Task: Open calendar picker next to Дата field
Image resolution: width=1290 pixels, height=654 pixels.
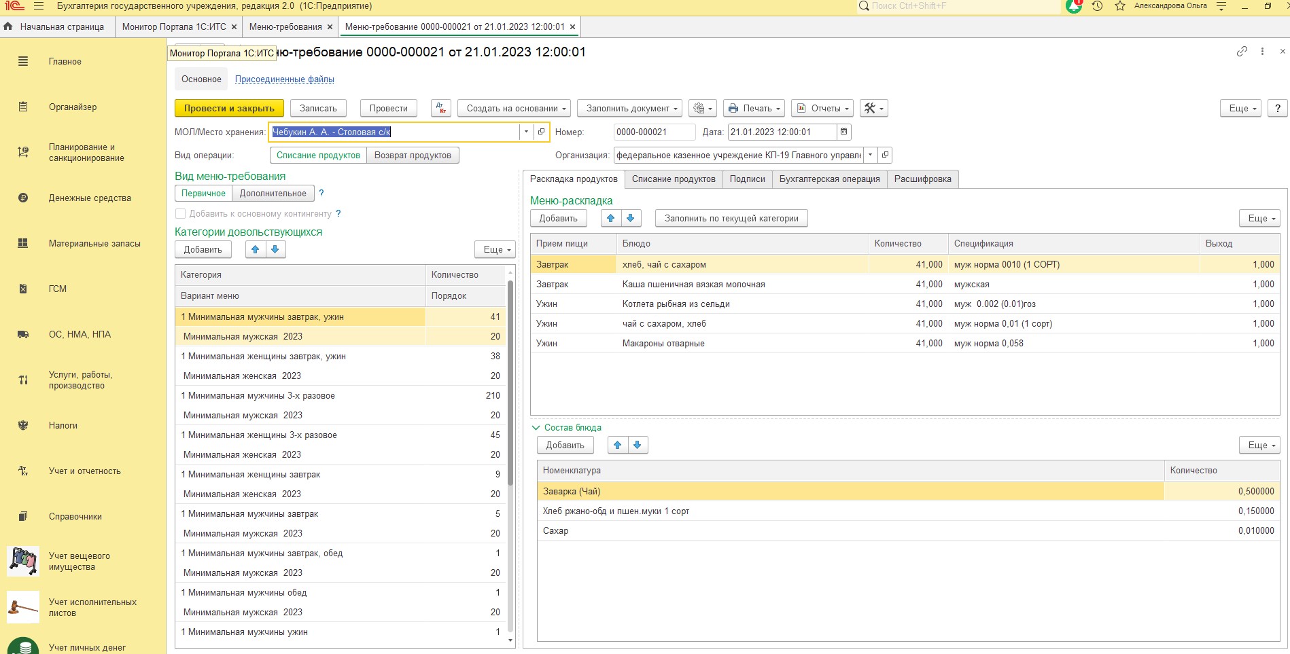Action: coord(844,132)
